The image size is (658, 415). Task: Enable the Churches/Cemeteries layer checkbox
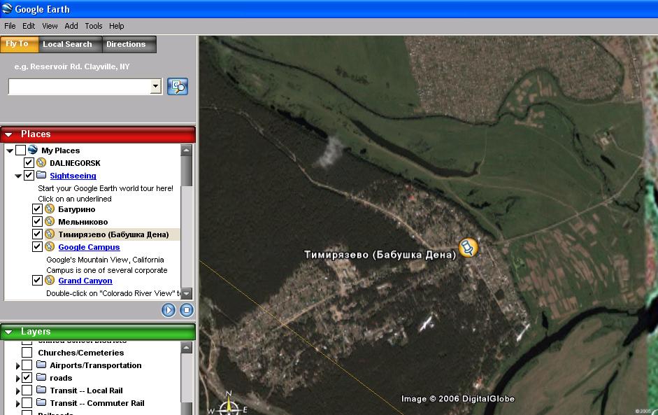[27, 353]
